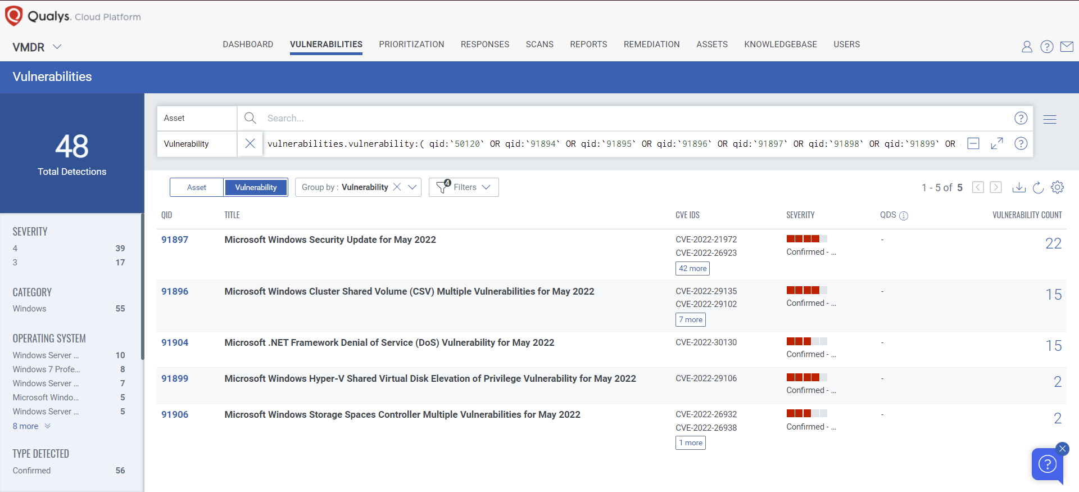
Task: Clear the vulnerability query with X icon
Action: click(x=250, y=143)
